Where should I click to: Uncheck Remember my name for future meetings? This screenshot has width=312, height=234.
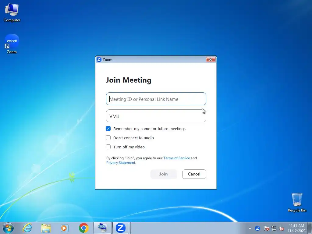click(x=108, y=129)
